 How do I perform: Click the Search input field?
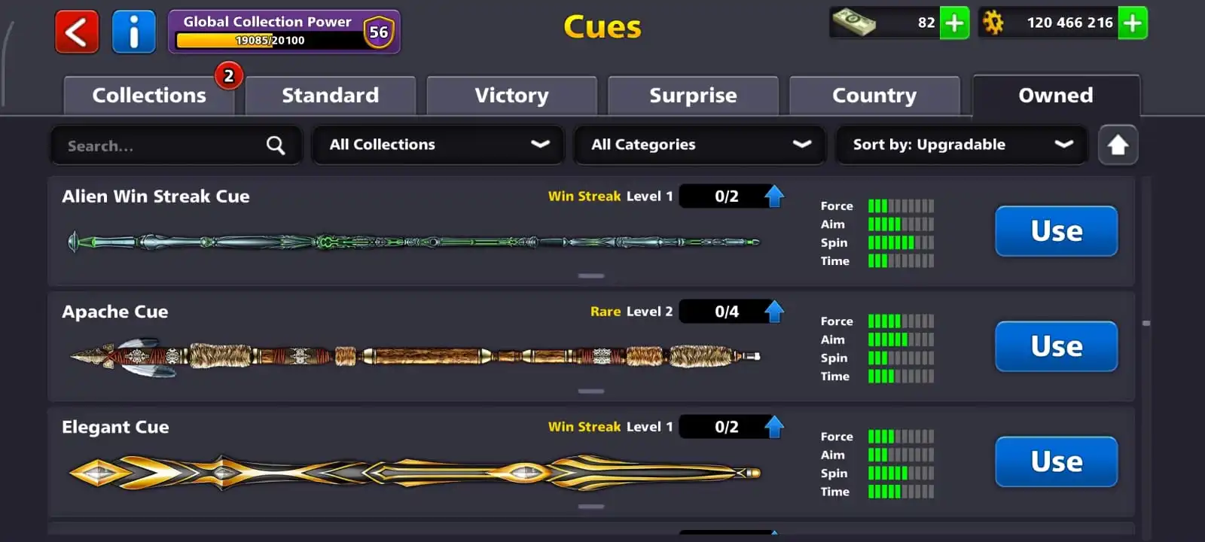pyautogui.click(x=176, y=145)
